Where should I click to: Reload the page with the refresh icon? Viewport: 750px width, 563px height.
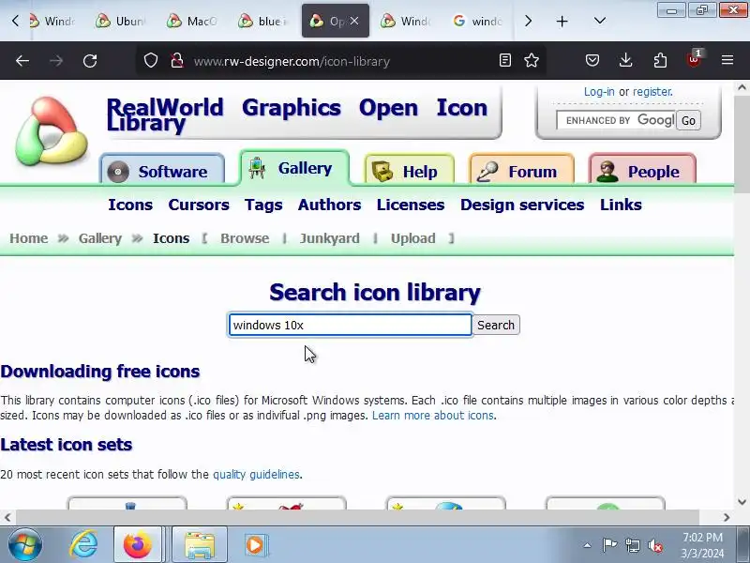[x=90, y=61]
